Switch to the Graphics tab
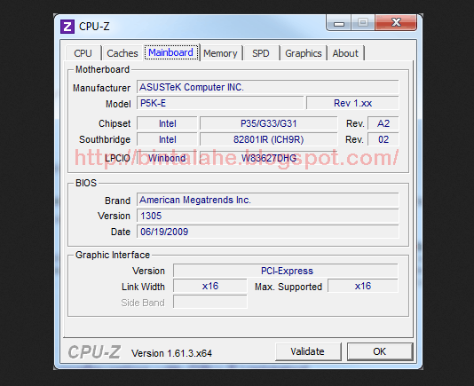This screenshot has height=386, width=474. [x=304, y=53]
